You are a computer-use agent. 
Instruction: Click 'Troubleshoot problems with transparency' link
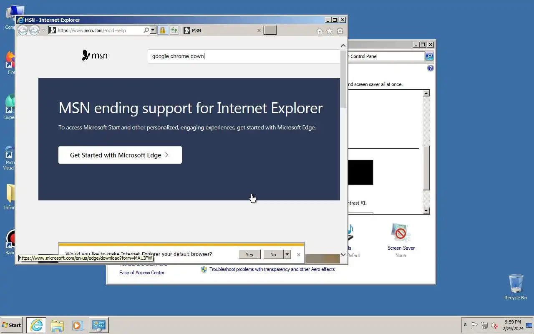(272, 269)
